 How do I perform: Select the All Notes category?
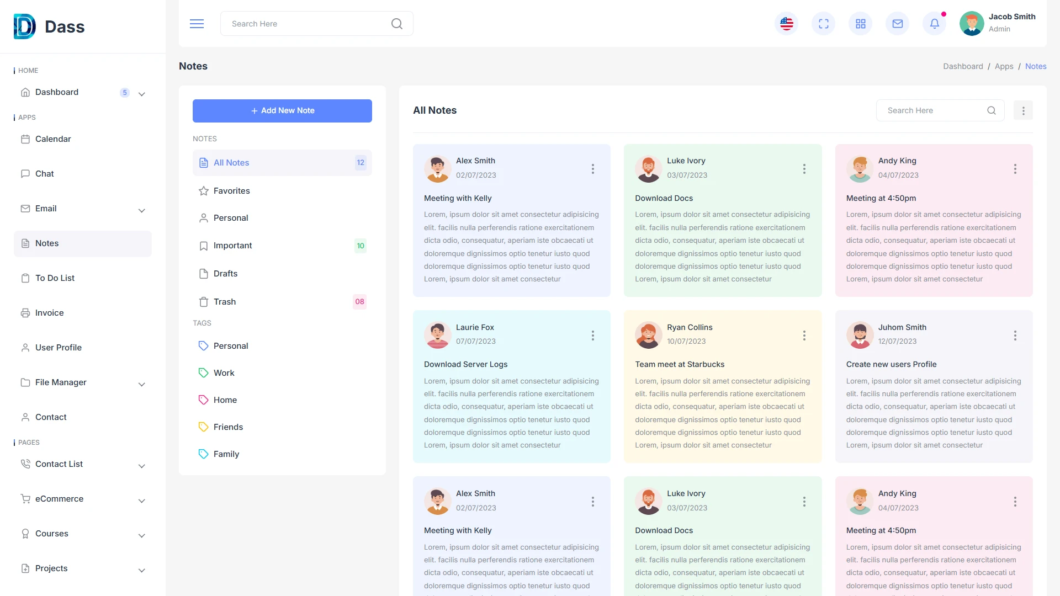[x=282, y=163]
